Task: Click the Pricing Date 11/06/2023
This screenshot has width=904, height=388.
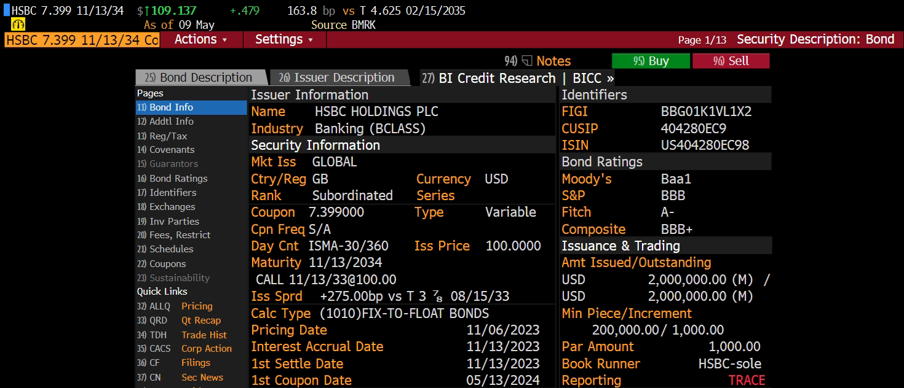Action: pos(503,330)
